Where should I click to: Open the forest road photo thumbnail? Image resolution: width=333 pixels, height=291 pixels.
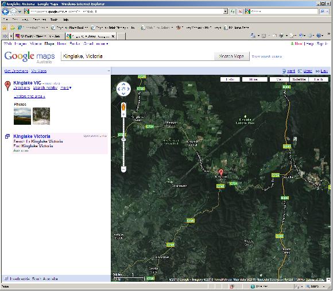[41, 116]
